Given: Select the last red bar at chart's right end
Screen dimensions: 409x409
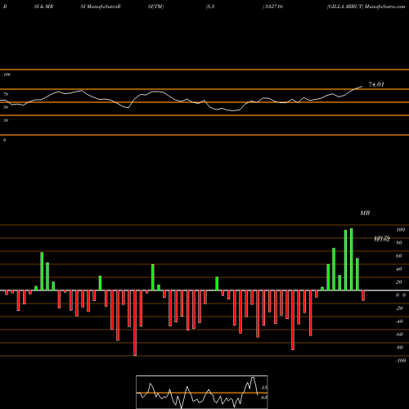Looking at the screenshot, I should pos(363,295).
